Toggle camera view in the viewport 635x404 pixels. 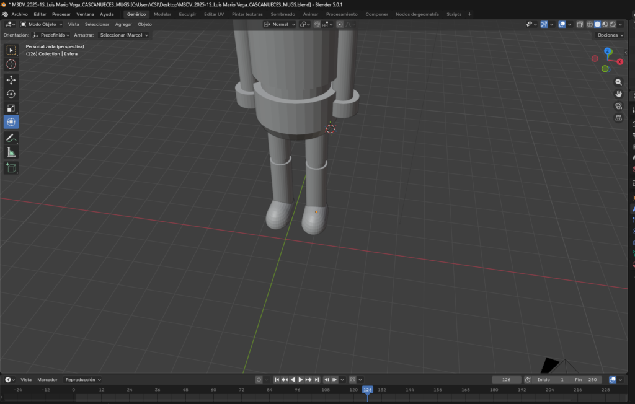618,106
